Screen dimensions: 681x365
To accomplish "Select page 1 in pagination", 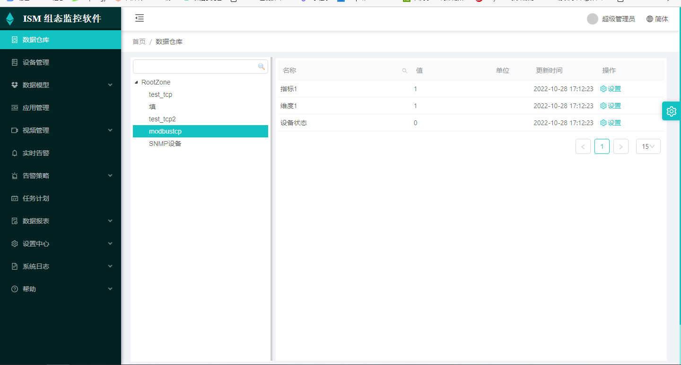I will click(602, 146).
